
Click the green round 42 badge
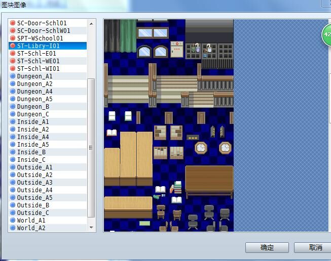[x=326, y=34]
